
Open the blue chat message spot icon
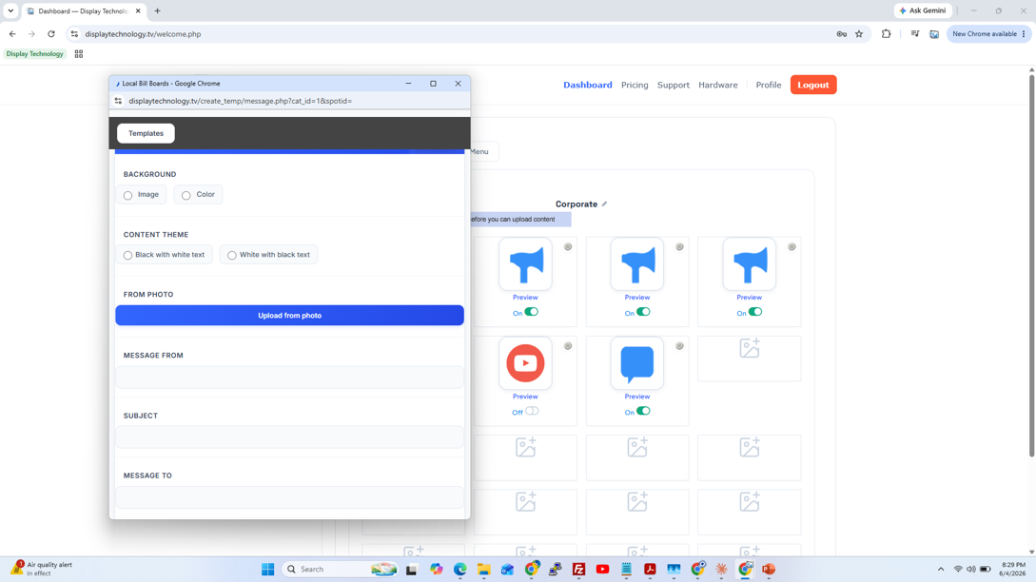coord(637,362)
